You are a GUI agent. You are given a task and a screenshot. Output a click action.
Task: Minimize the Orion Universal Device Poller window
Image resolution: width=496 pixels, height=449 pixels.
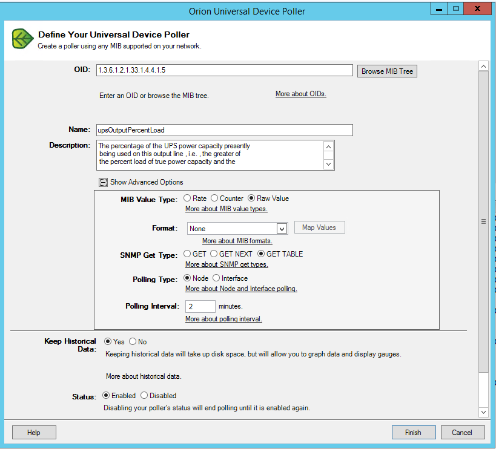[x=439, y=9]
